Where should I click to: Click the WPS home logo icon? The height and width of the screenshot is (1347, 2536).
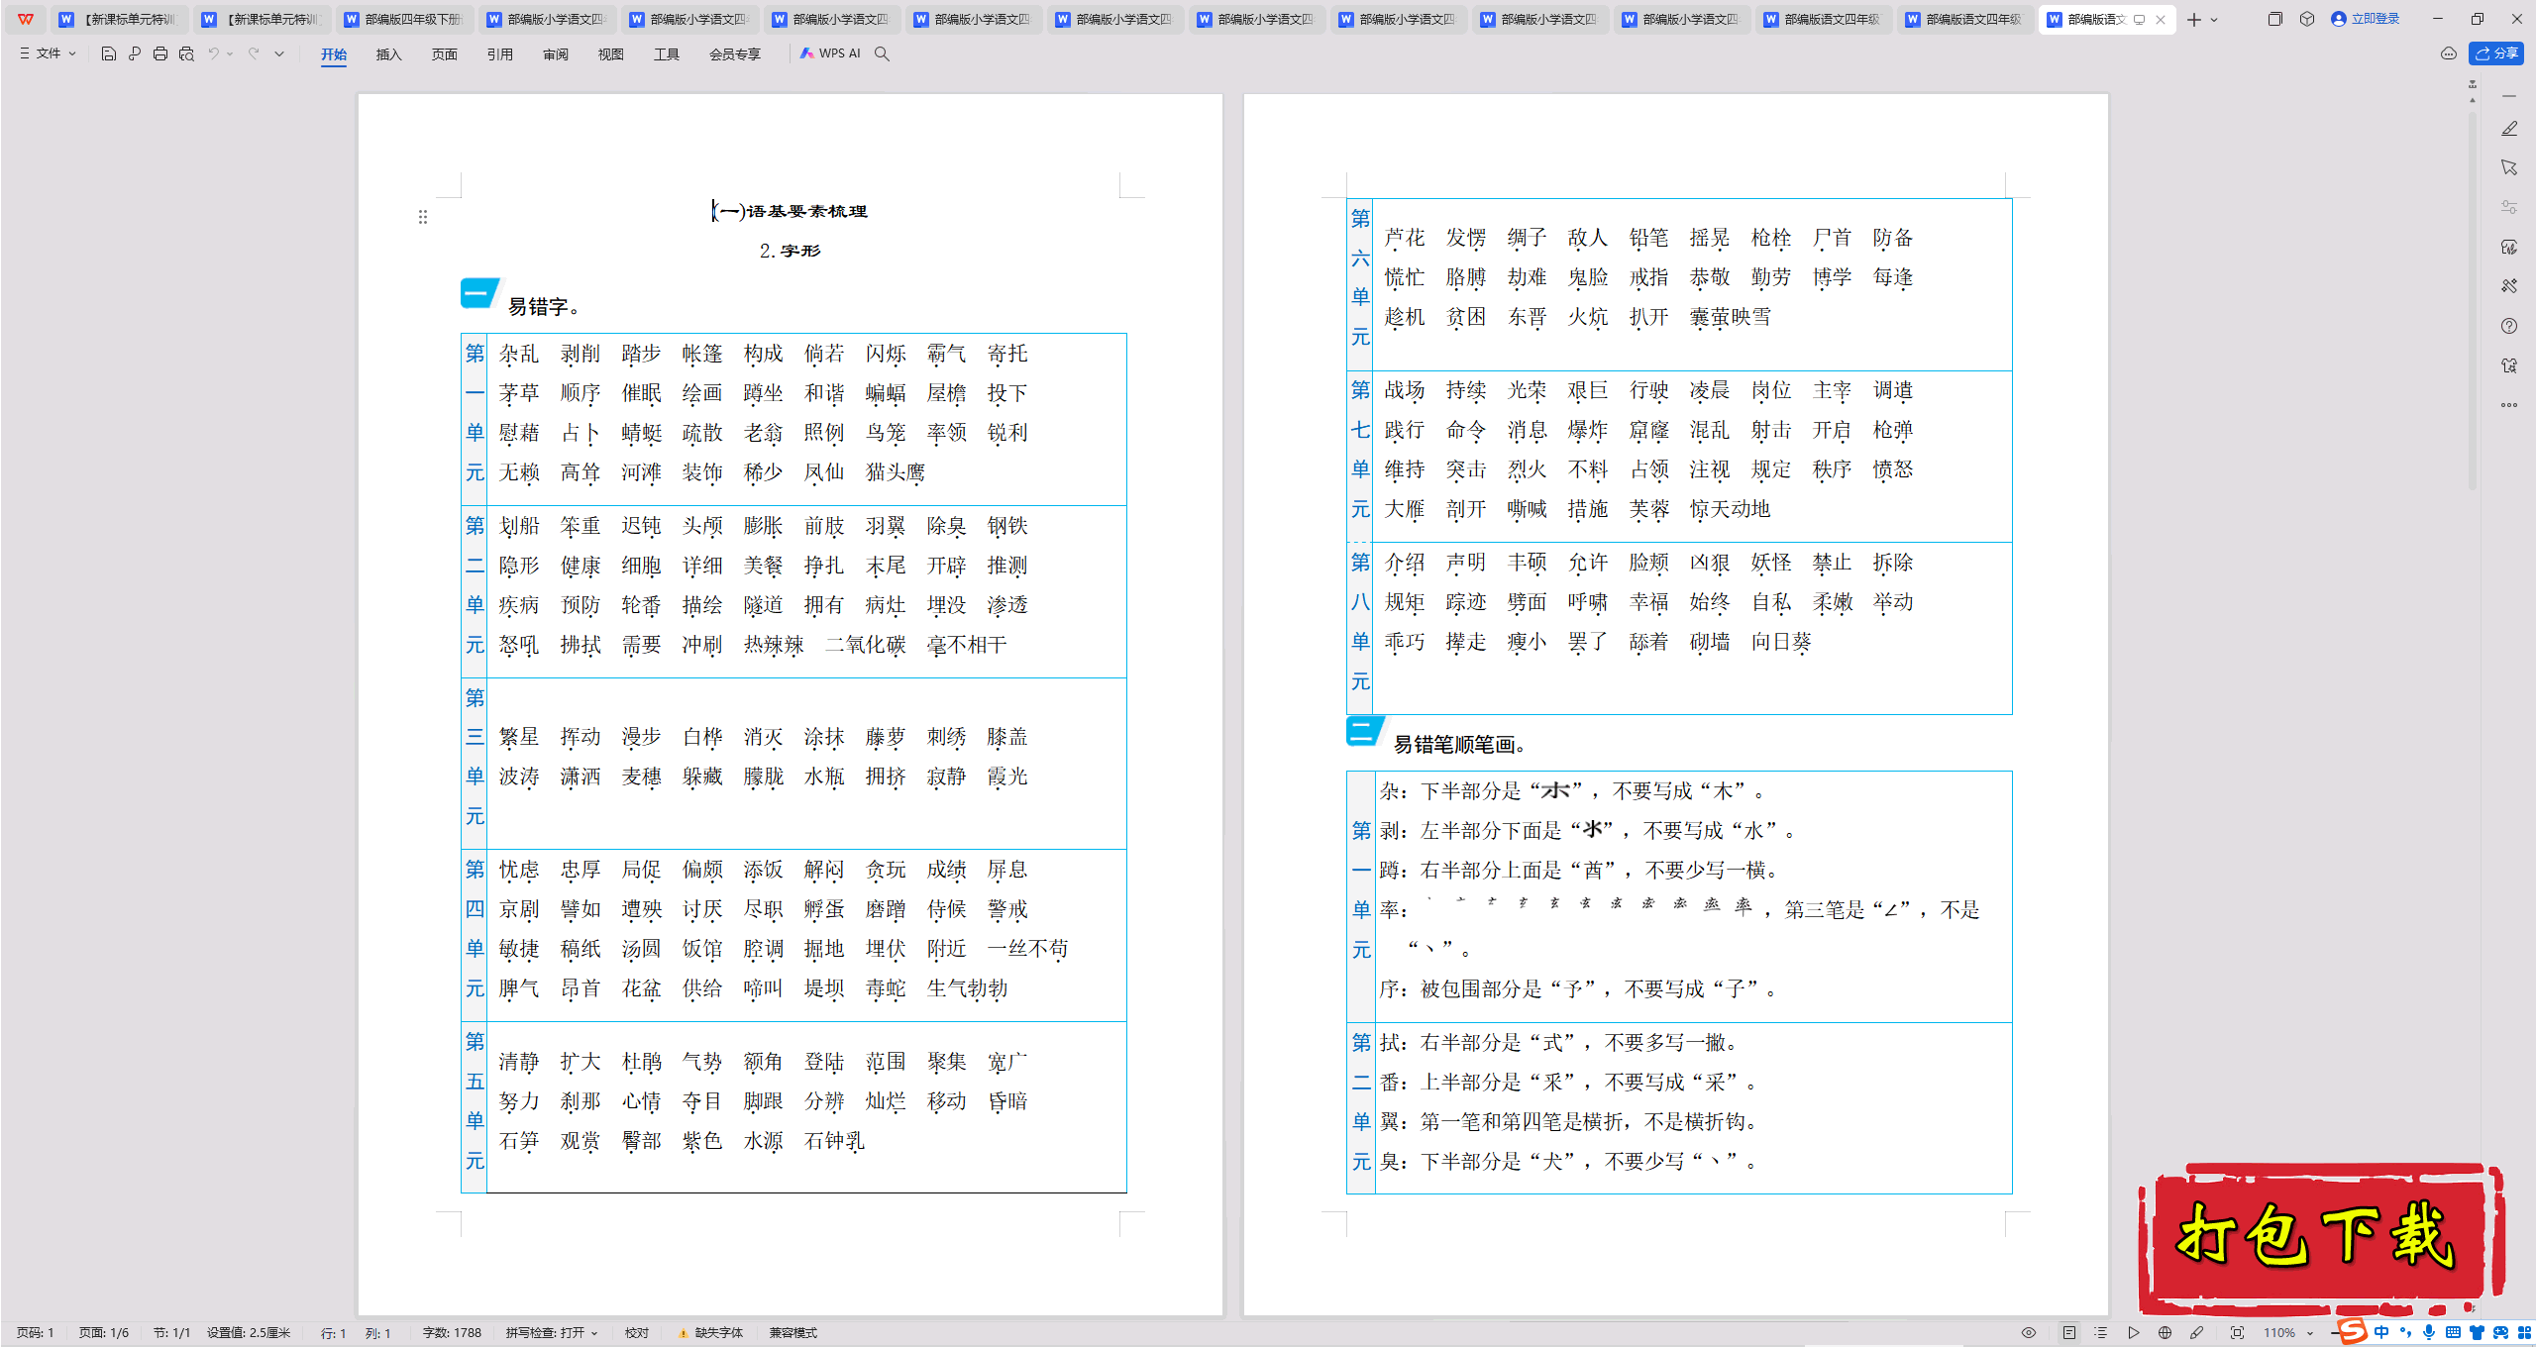pyautogui.click(x=26, y=19)
